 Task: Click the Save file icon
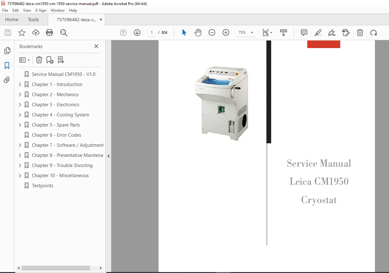pyautogui.click(x=8, y=33)
